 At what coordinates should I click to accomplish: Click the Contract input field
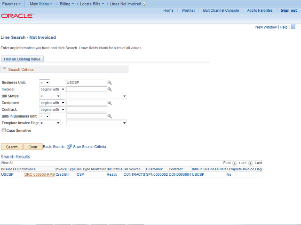(x=87, y=109)
